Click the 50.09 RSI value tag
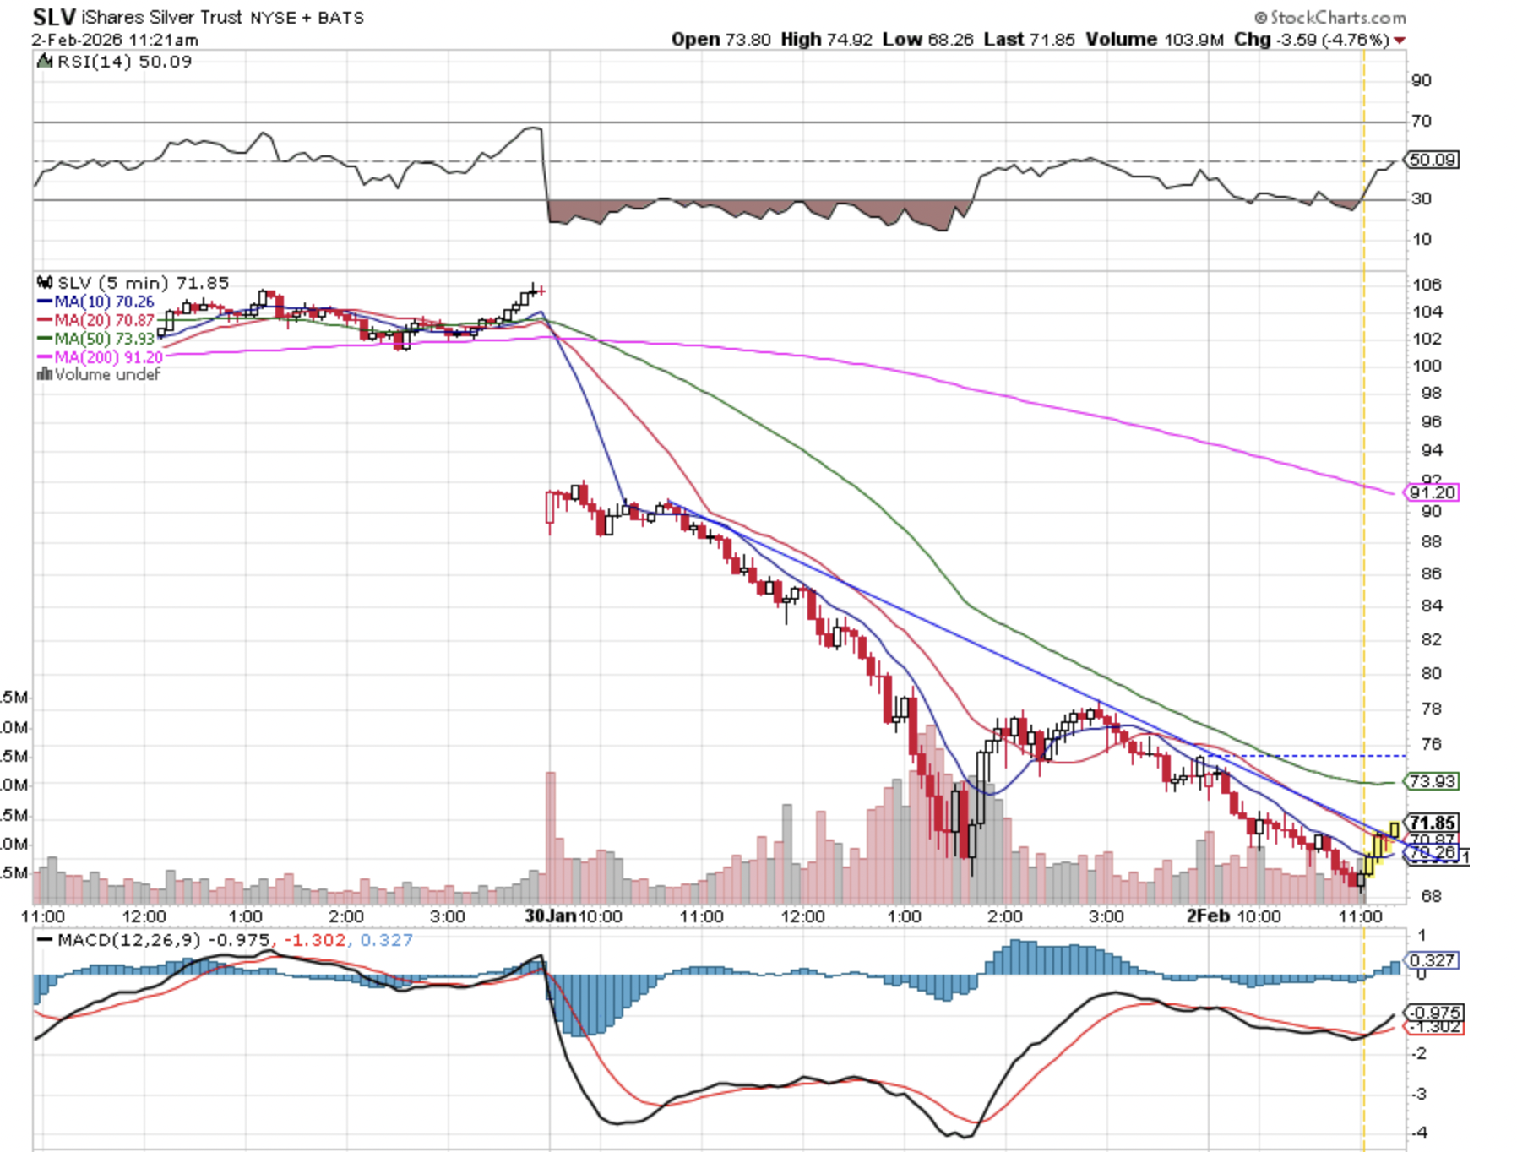This screenshot has height=1152, width=1517. tap(1433, 160)
